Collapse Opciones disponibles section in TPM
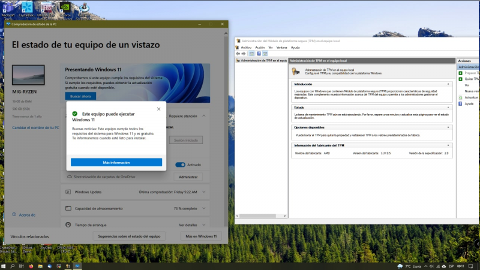 448,127
